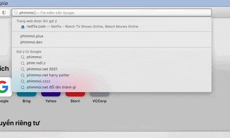
Task: Choose the 'phimmoi.net 2021' suggestion
Action: pos(112,69)
